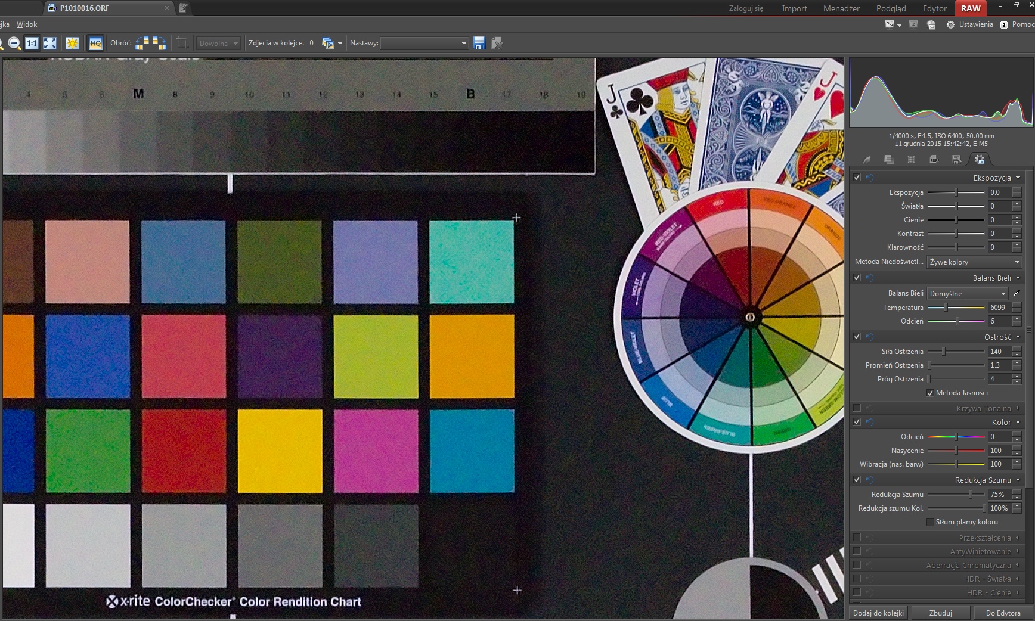Screen dimensions: 1035x621
Task: Enable the Stłum plamy koloru checkbox
Action: click(930, 522)
